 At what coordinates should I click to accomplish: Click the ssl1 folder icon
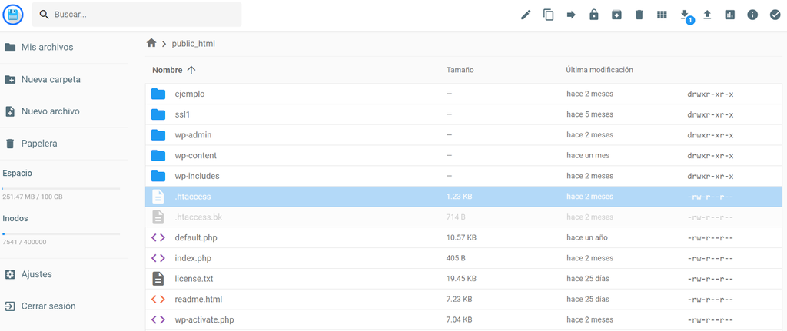coord(158,114)
